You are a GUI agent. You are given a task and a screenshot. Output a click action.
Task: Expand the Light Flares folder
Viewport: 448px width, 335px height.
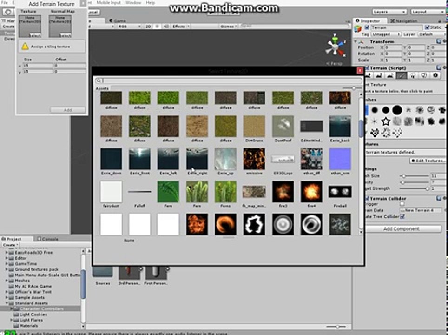point(12,320)
